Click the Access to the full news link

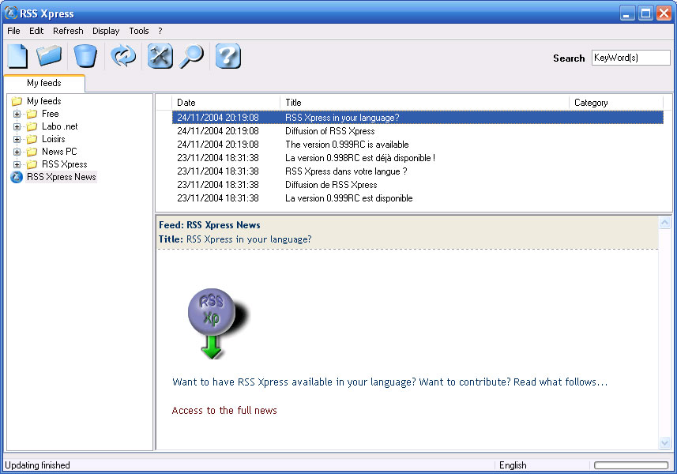pos(224,411)
